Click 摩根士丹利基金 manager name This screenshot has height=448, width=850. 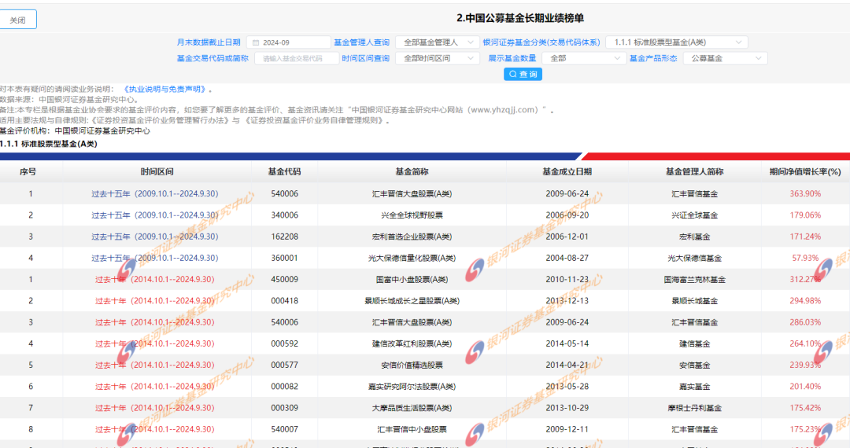(694, 408)
